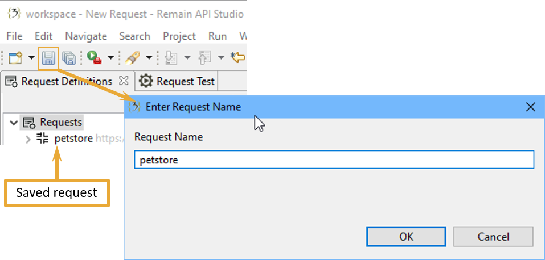The height and width of the screenshot is (260, 545).
Task: Click the Save icon in toolbar
Action: [48, 57]
